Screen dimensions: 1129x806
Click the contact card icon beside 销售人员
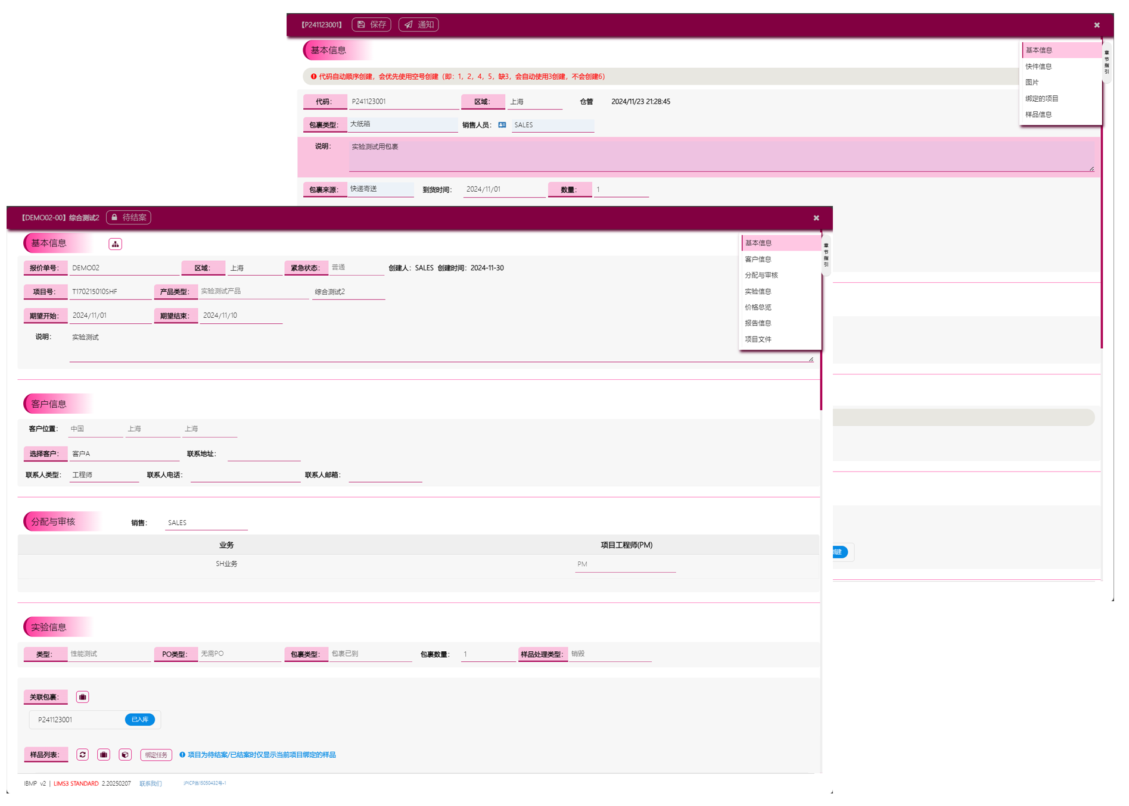tap(502, 125)
